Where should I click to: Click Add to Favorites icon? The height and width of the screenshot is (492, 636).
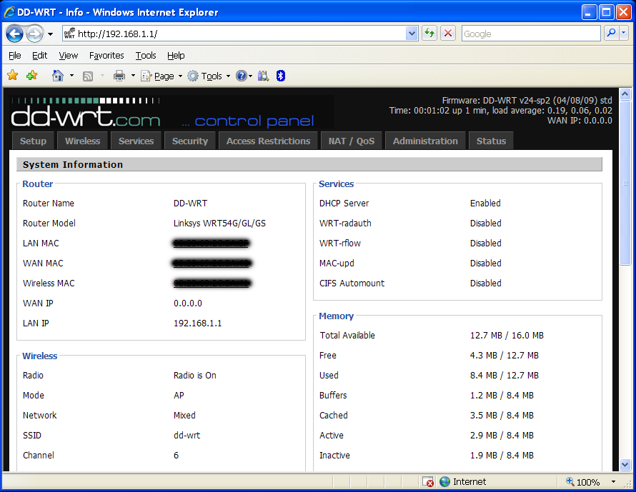click(31, 76)
